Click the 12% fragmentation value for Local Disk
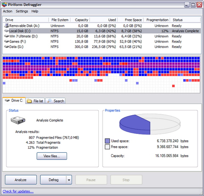This screenshot has width=204, height=196. 165,31
